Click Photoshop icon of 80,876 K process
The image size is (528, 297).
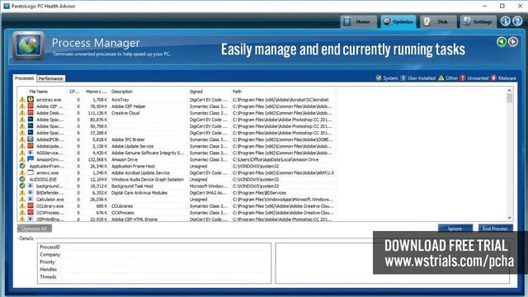[31, 119]
